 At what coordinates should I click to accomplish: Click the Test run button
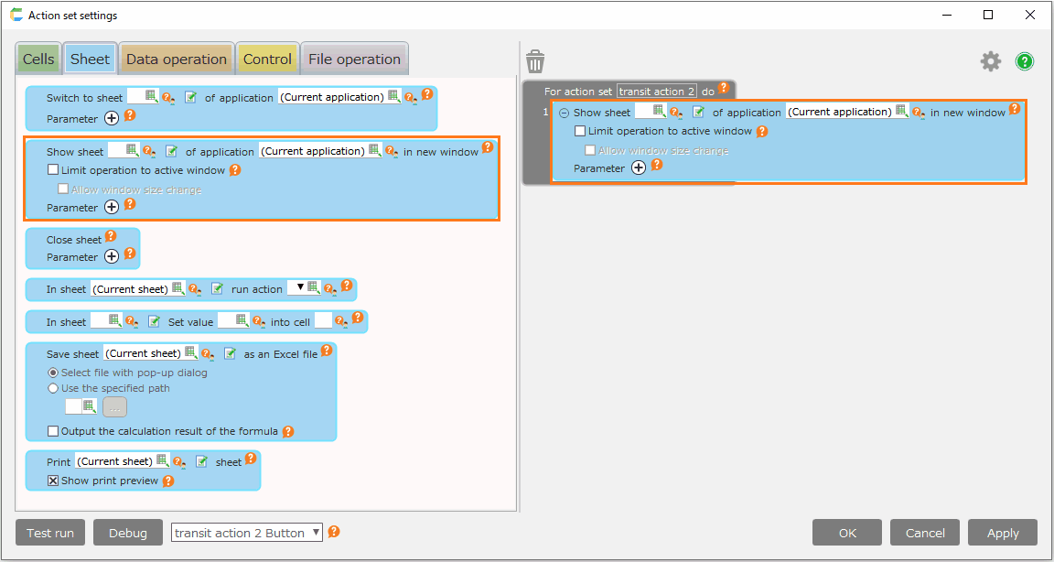[50, 533]
